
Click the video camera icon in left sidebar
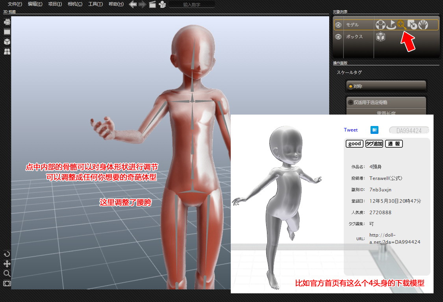tap(7, 22)
